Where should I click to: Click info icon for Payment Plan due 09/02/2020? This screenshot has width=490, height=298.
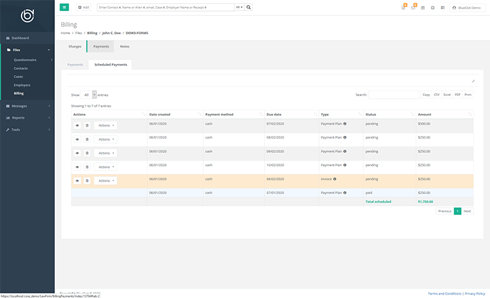pyautogui.click(x=345, y=152)
